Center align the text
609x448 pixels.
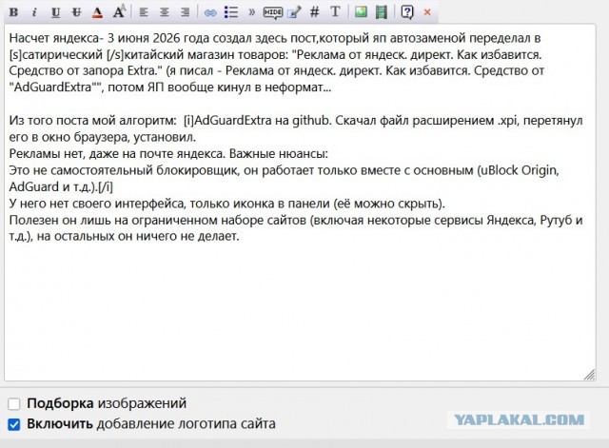[x=165, y=12]
